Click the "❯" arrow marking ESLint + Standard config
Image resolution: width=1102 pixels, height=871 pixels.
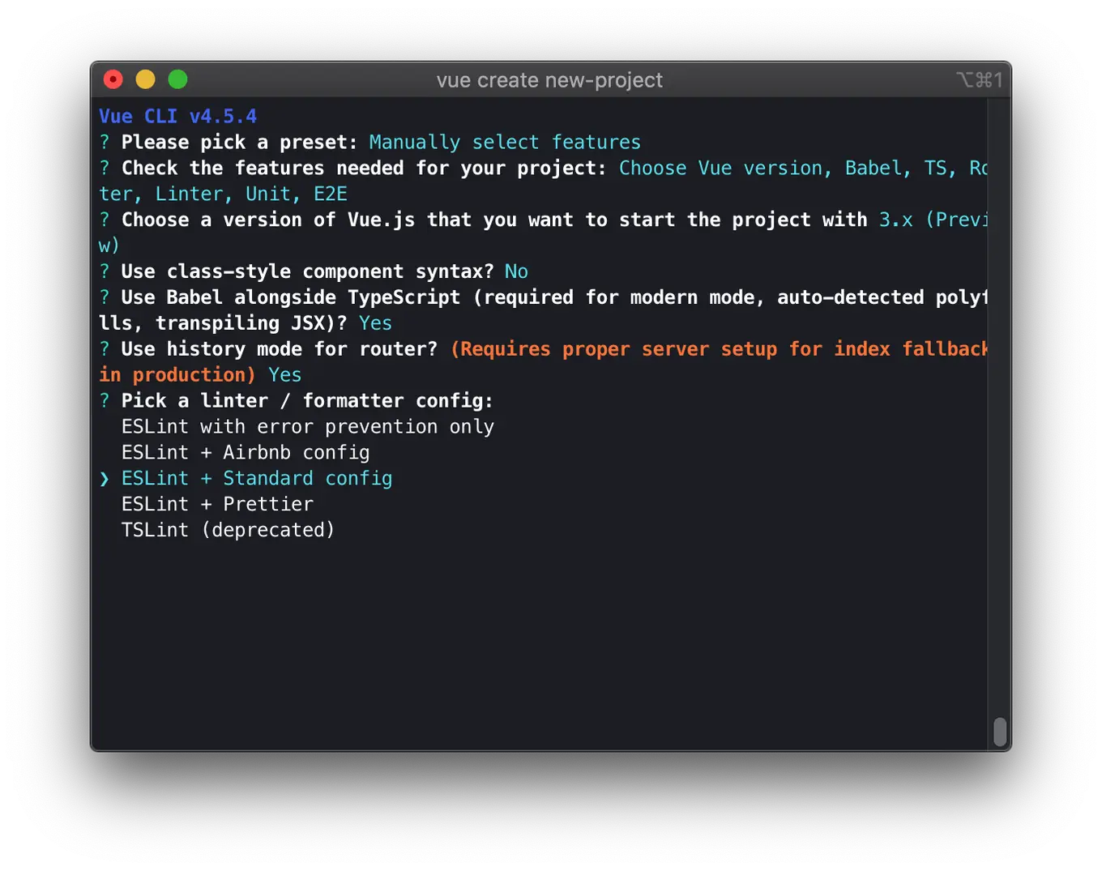104,478
